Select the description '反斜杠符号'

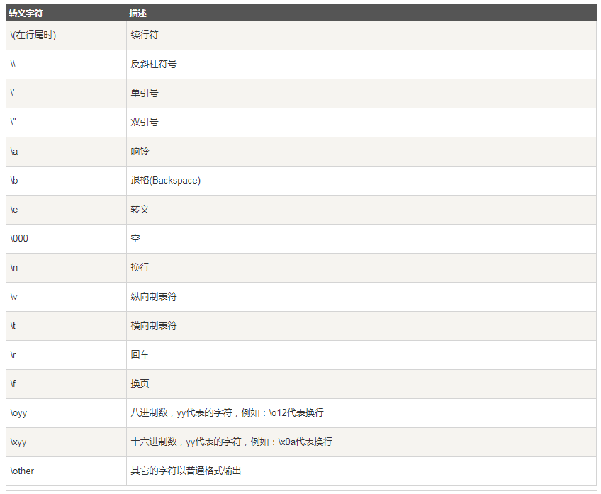click(x=154, y=64)
